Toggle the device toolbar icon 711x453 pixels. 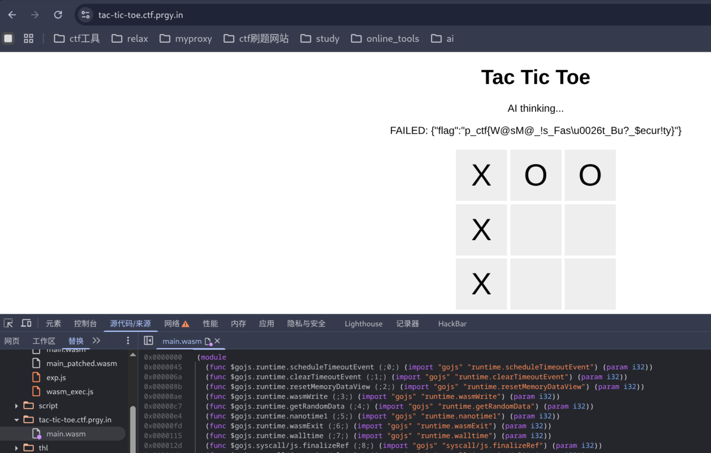26,323
